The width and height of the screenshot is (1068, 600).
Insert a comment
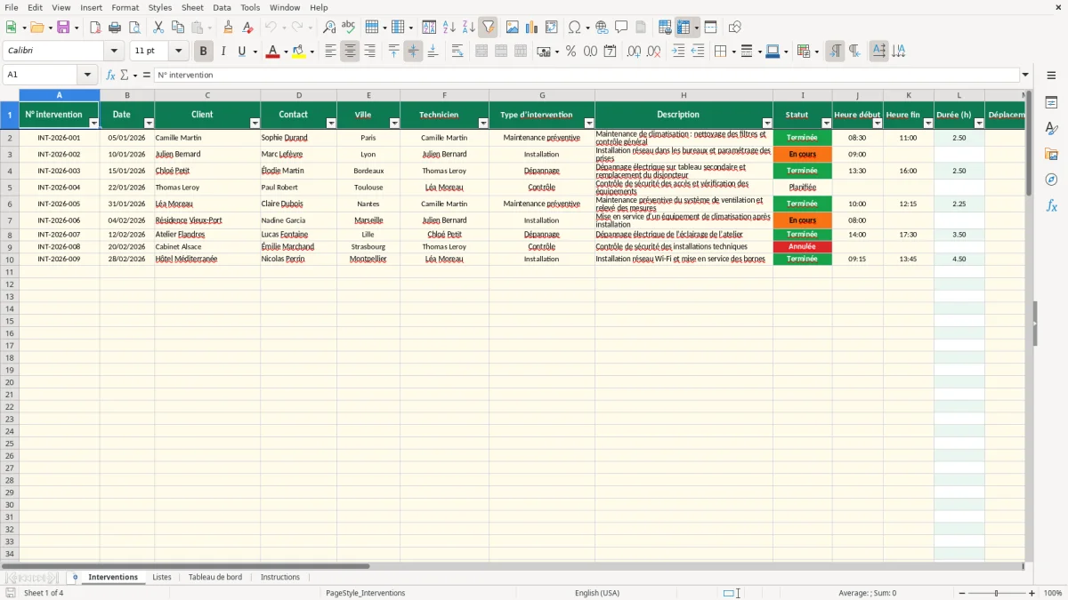pyautogui.click(x=621, y=28)
